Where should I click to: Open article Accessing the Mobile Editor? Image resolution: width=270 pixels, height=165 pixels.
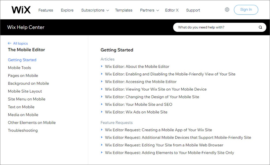[141, 82]
